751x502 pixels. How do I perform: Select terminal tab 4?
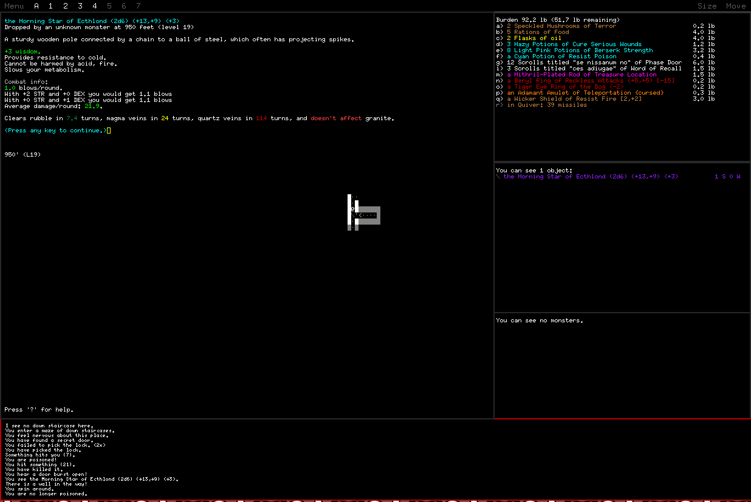(x=95, y=5)
